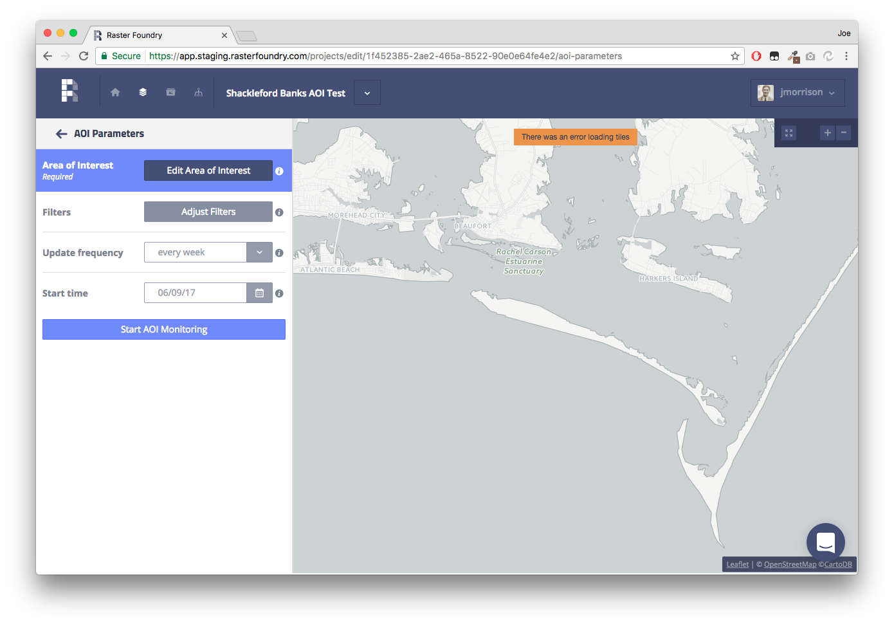
Task: Click the info icon beside Area of Interest
Action: coord(278,170)
